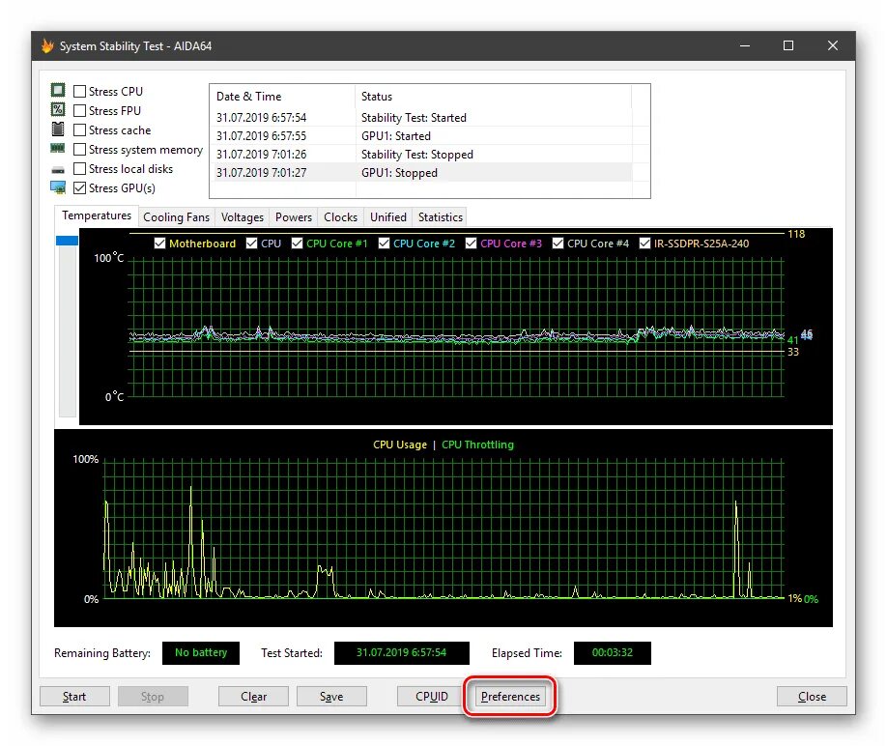The width and height of the screenshot is (887, 746).
Task: Click the cache chip icon beside Stress cache
Action: pos(58,129)
